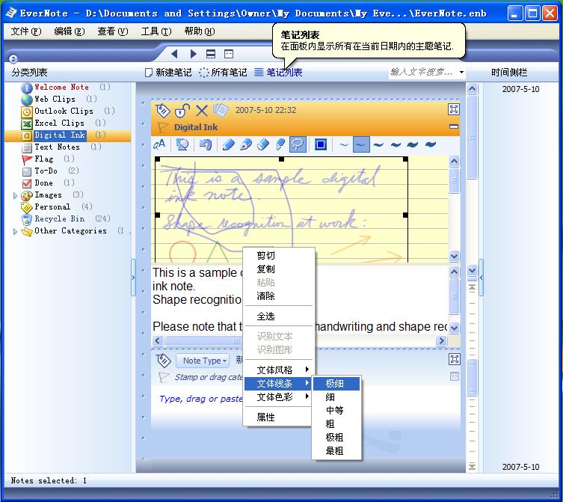The height and width of the screenshot is (502, 563).
Task: Open the 帮助 menu
Action: (200, 31)
